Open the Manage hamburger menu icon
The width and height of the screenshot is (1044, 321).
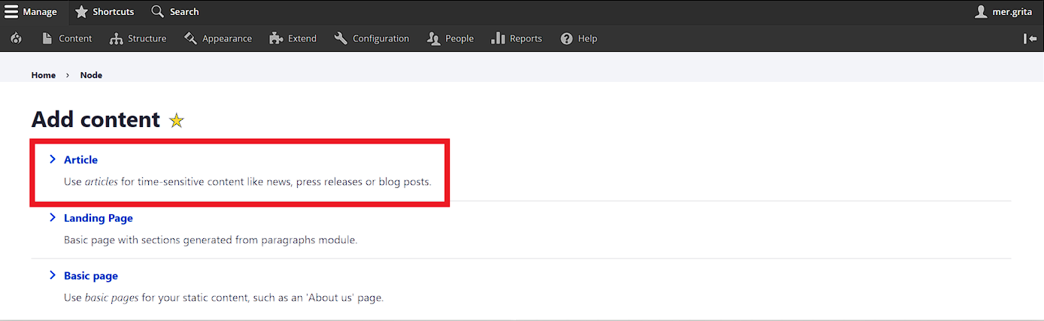pos(11,11)
